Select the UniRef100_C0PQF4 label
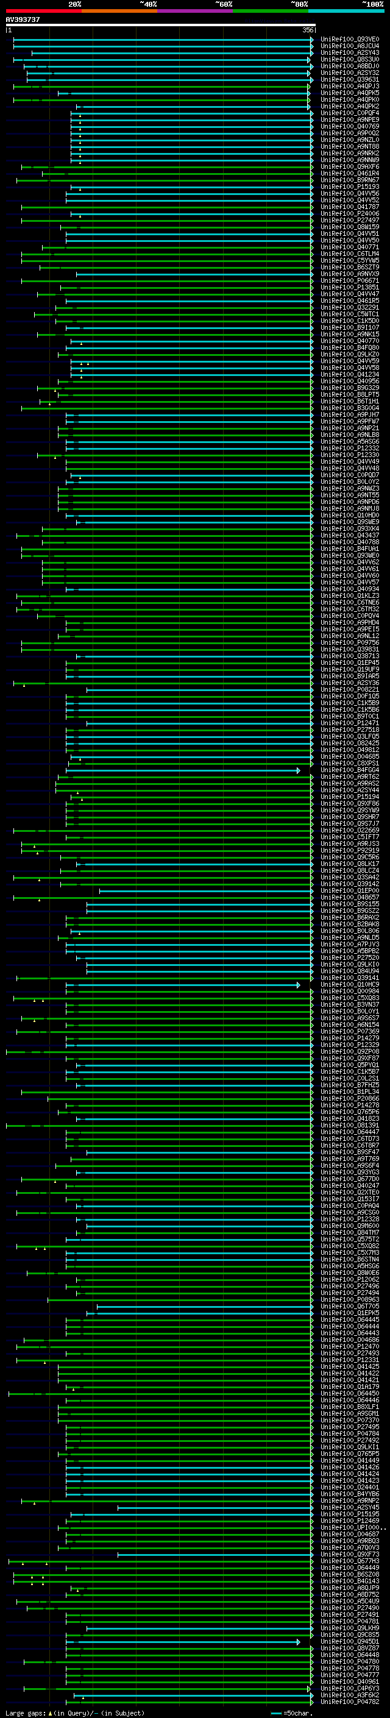390x1718 pixels. 350,113
